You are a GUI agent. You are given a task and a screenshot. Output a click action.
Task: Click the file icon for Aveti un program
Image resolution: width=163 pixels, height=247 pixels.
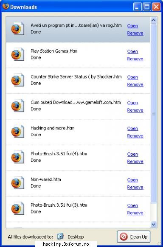(18, 28)
